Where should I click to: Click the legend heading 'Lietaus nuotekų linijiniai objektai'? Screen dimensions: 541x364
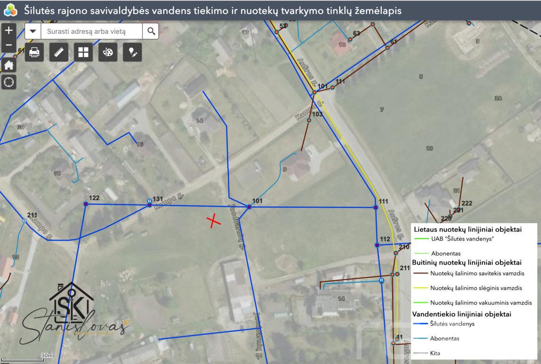coord(467,229)
